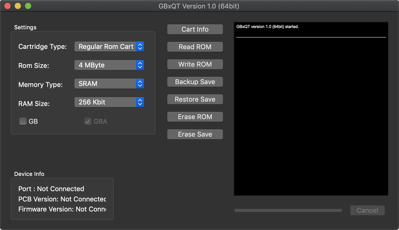Click the PCB Version status text
This screenshot has width=399, height=230.
62,199
